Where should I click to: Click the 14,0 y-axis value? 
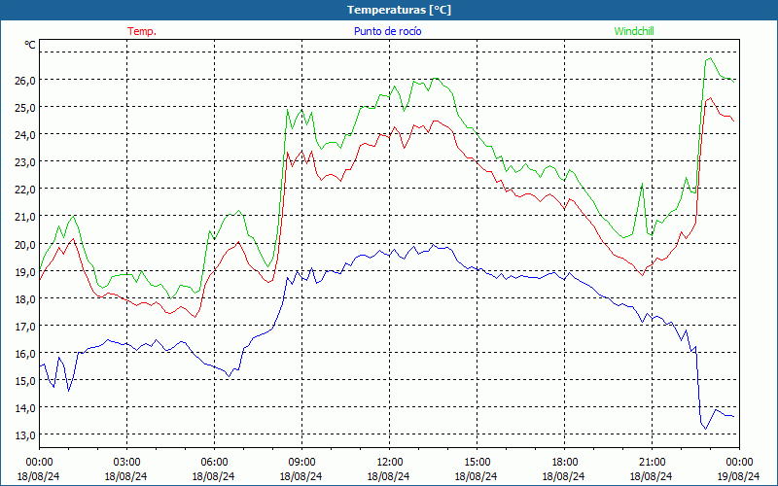coord(25,407)
